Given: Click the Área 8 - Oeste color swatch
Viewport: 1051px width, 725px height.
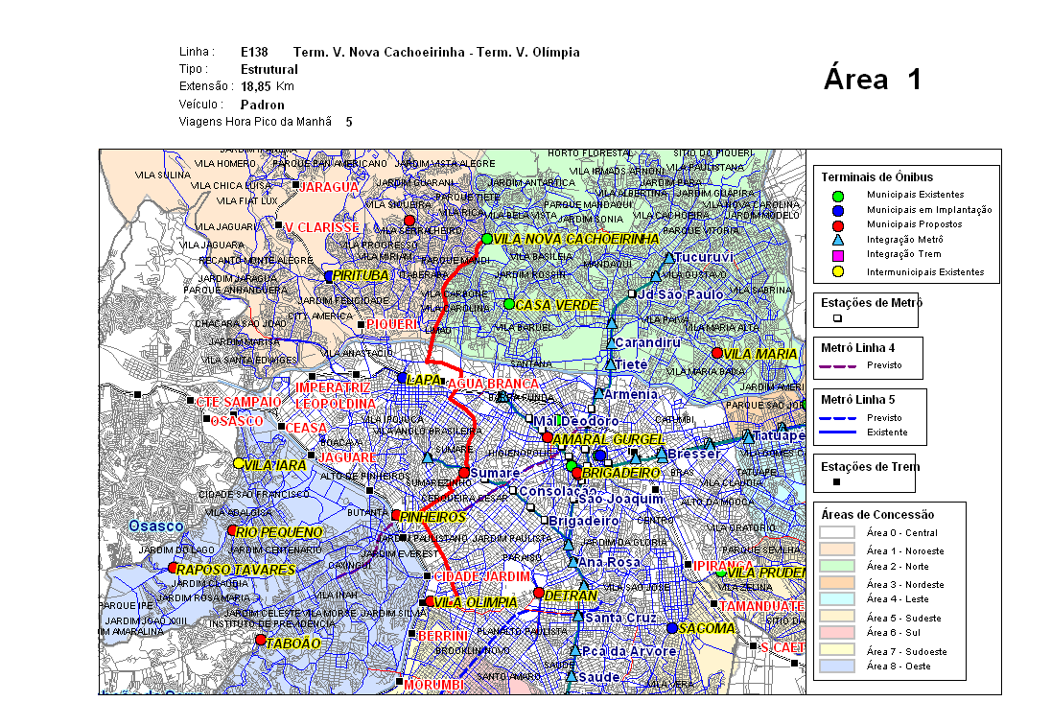Looking at the screenshot, I should [x=837, y=667].
